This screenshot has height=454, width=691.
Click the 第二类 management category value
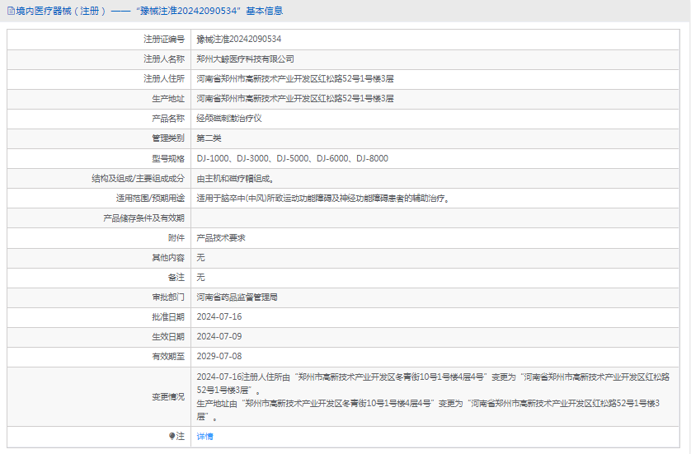[x=209, y=138]
